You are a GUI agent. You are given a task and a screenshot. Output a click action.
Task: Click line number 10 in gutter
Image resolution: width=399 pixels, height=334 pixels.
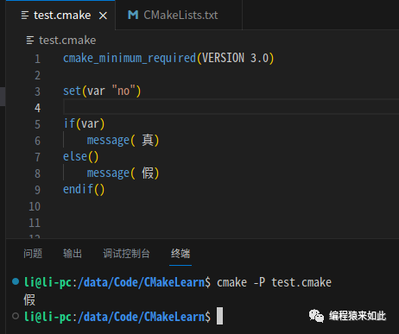point(35,206)
